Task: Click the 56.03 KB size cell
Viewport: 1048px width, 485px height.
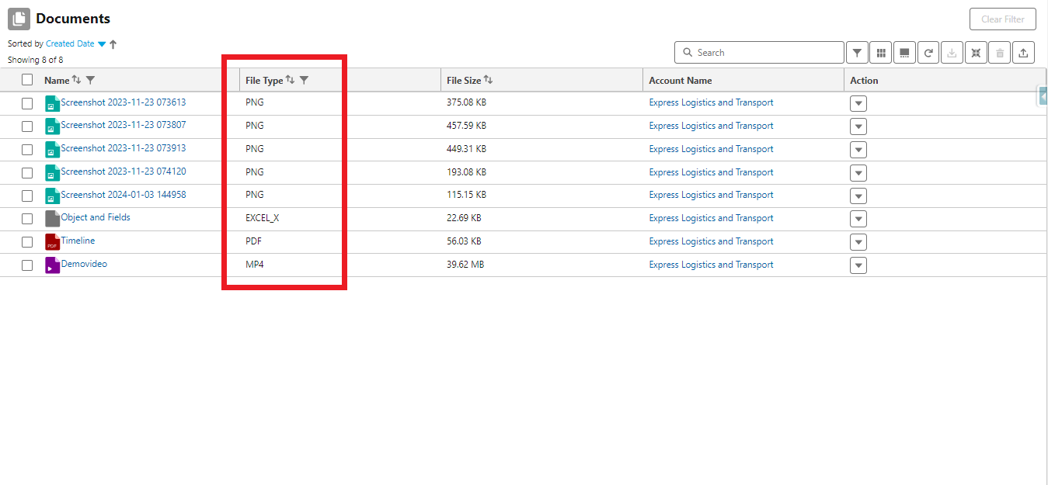Action: pos(464,241)
